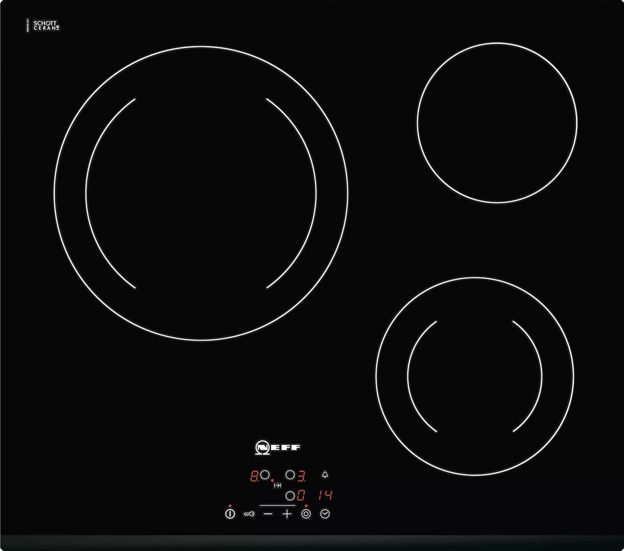Tap the arrow-between-bars timer-off indicator
Image resolution: width=624 pixels, height=551 pixels.
coord(277,486)
